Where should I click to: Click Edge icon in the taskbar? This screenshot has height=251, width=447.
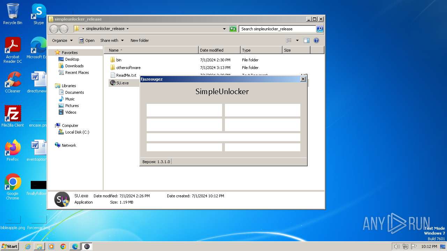click(x=75, y=246)
